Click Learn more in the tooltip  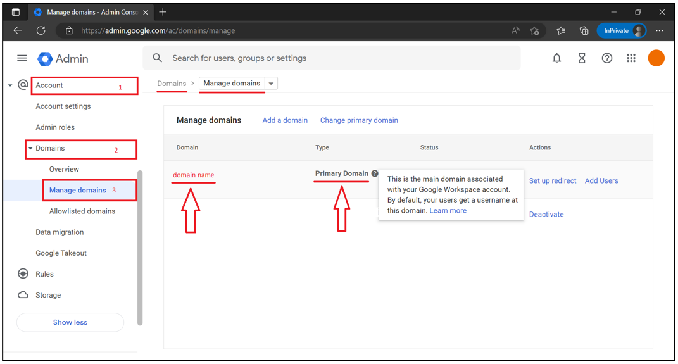click(448, 211)
